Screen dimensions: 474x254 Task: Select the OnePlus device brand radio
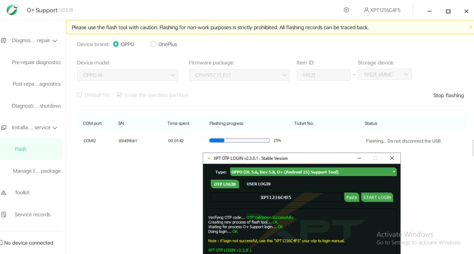coord(153,44)
